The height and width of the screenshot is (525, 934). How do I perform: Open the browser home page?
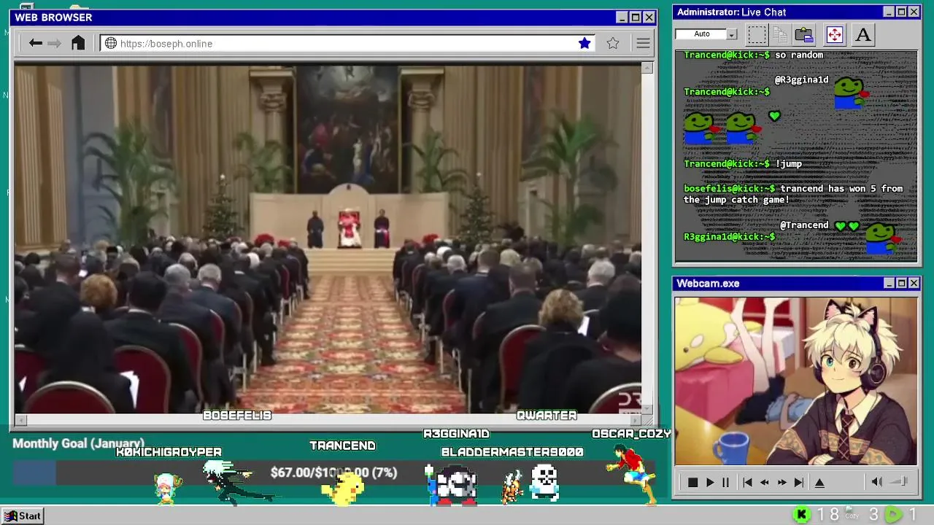point(78,43)
